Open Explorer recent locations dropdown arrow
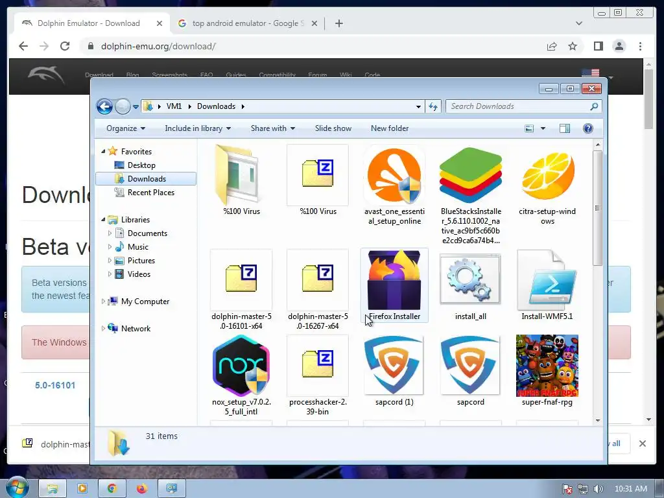The image size is (664, 498). 136,107
